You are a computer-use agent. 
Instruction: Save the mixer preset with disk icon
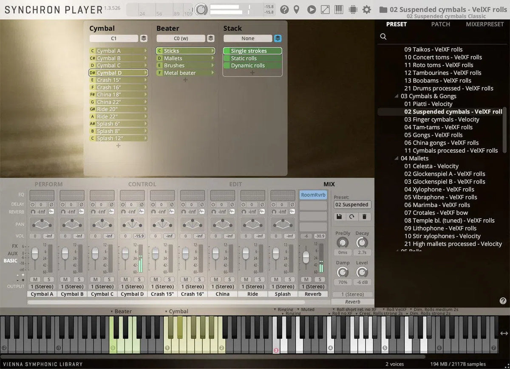(x=339, y=217)
